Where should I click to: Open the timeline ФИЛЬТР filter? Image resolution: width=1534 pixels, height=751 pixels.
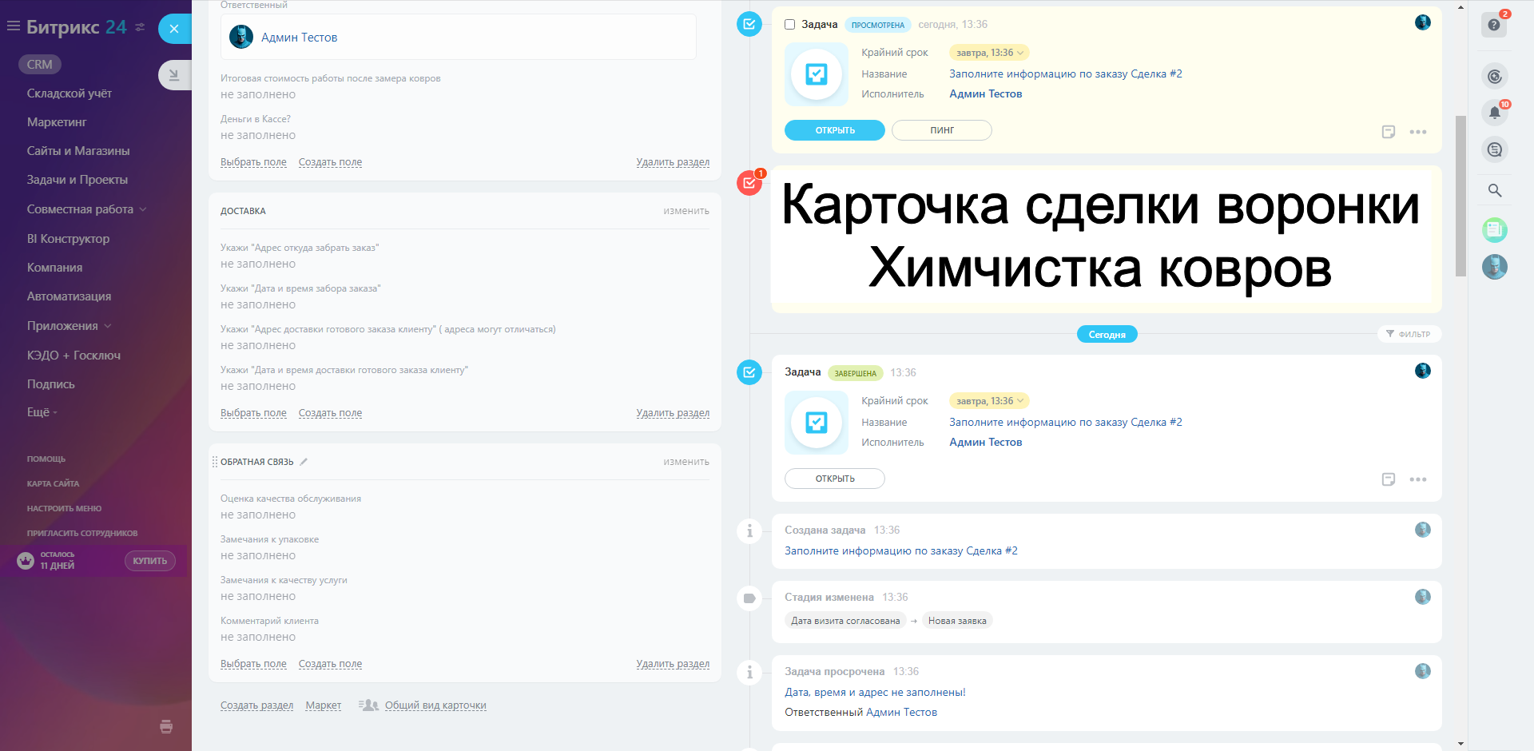click(x=1409, y=334)
